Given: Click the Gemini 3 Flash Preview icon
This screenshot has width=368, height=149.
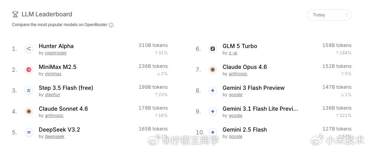Looking at the screenshot, I should (213, 91).
